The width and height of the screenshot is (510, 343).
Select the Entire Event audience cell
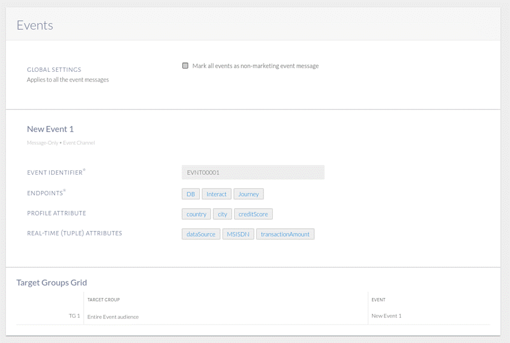click(113, 316)
